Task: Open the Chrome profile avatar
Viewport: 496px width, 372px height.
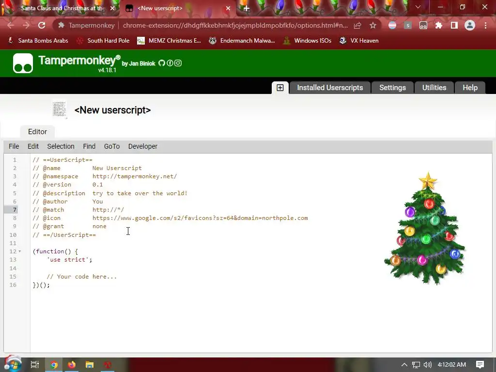Action: tap(470, 25)
